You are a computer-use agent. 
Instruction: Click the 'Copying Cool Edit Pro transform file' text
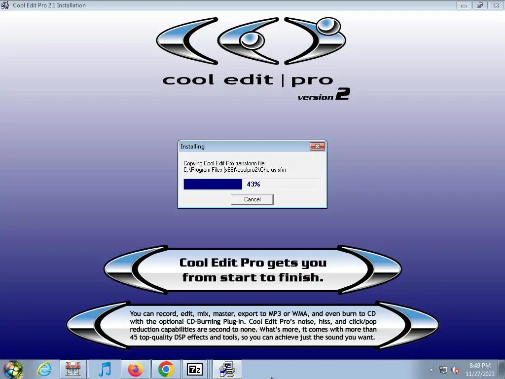click(224, 163)
